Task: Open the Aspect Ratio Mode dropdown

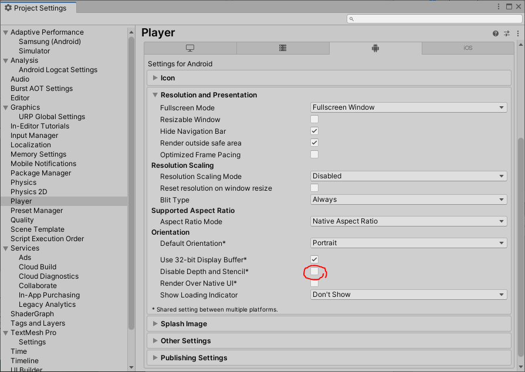Action: point(408,221)
